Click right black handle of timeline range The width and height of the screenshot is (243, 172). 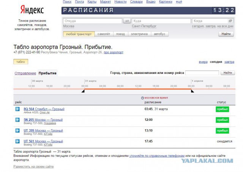point(193,91)
